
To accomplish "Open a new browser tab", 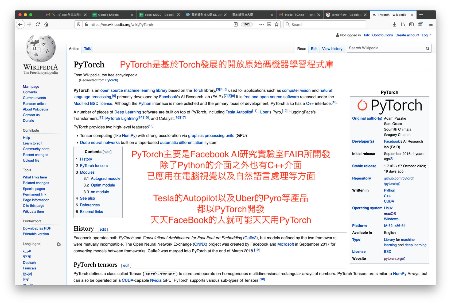I will pyautogui.click(x=421, y=14).
